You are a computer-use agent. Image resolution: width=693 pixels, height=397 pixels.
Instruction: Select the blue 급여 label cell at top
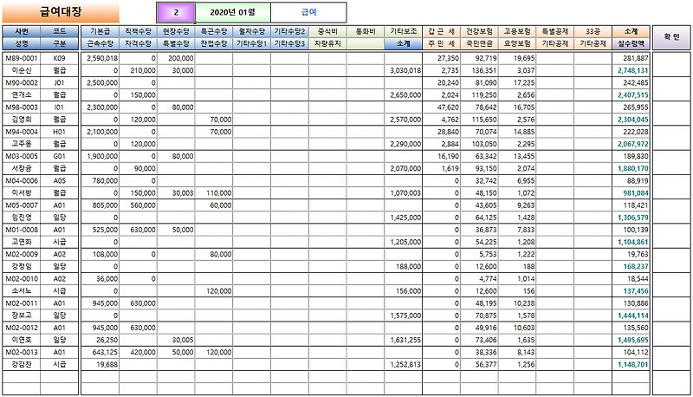(308, 12)
